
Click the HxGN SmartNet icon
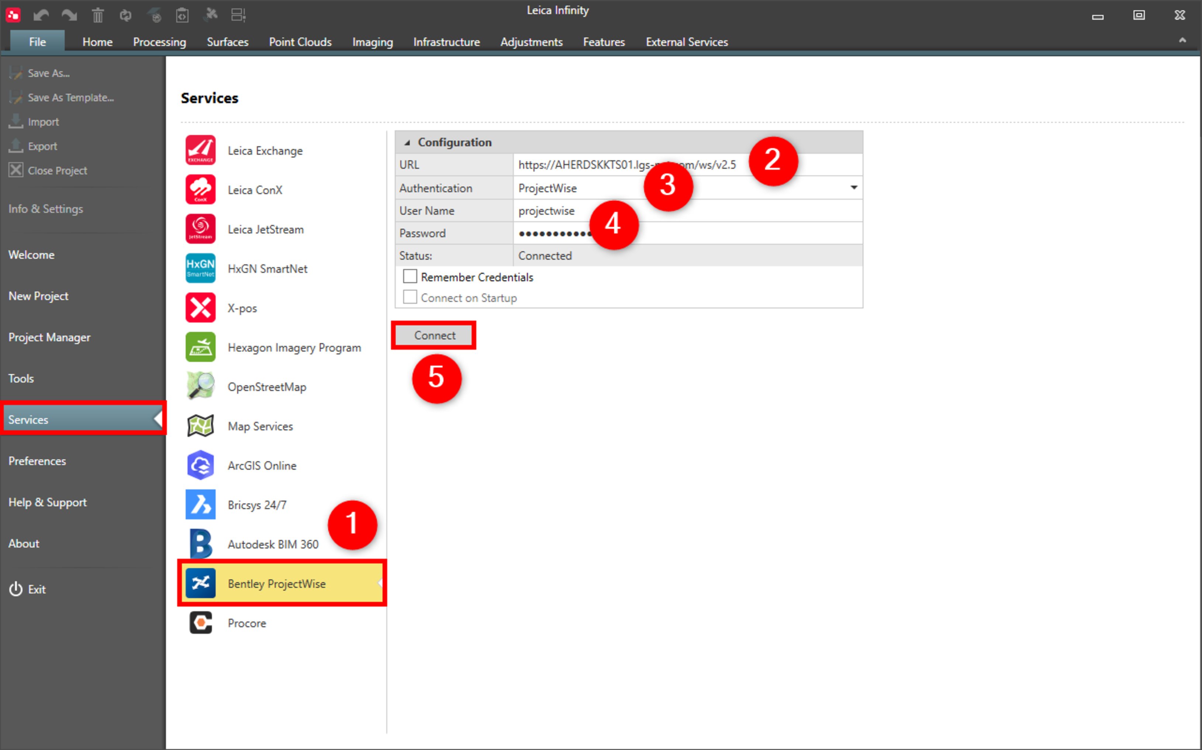pos(200,268)
